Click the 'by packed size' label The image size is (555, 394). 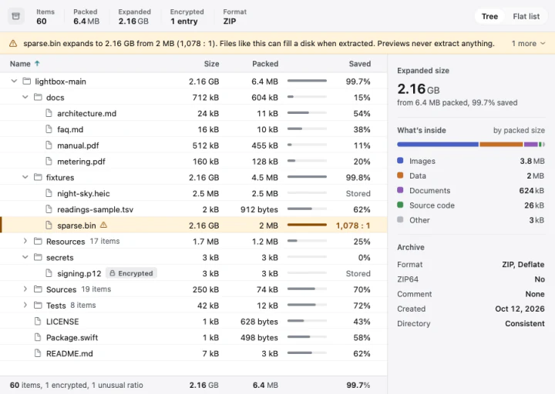(x=519, y=130)
